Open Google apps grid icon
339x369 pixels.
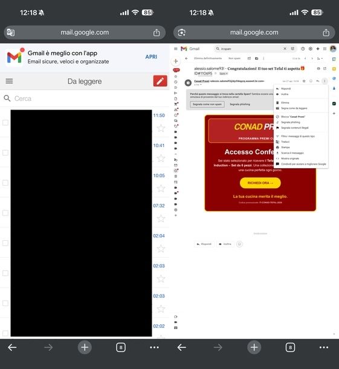point(324,49)
